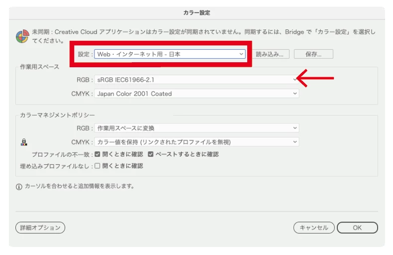Click the 保存... button
The width and height of the screenshot is (393, 255).
pyautogui.click(x=313, y=54)
